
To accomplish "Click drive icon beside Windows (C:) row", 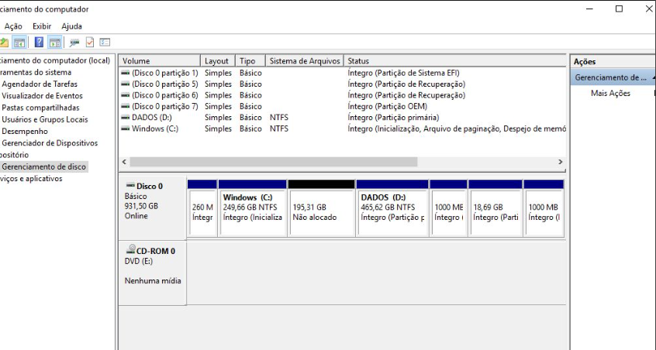I will point(125,129).
